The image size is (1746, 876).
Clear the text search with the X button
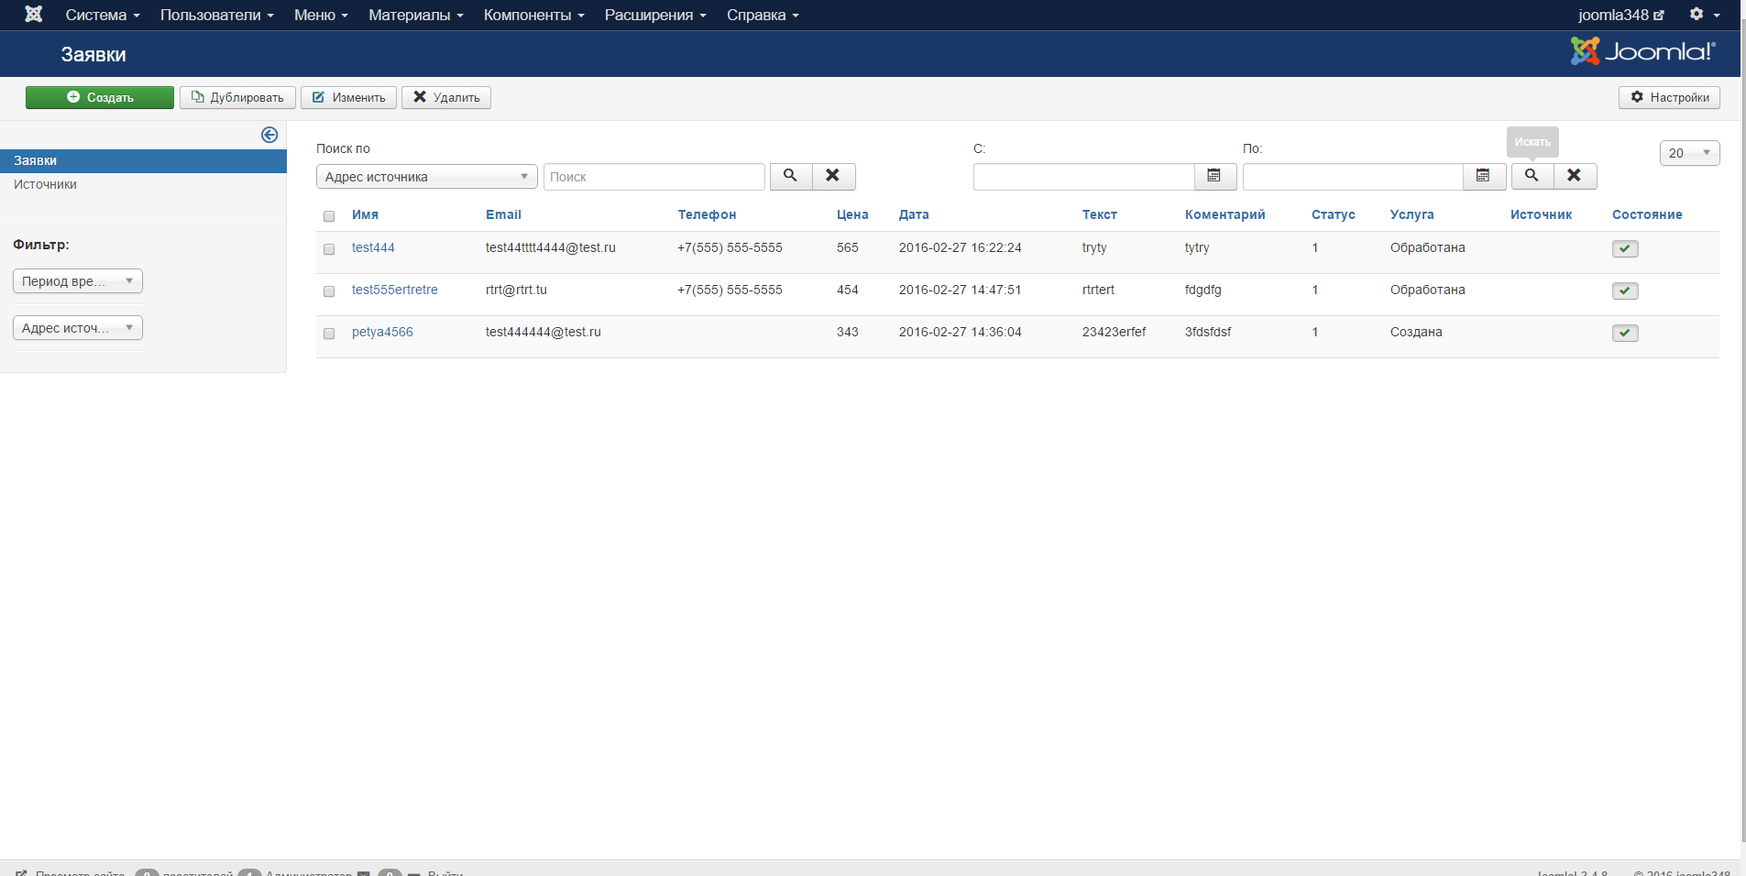point(833,176)
